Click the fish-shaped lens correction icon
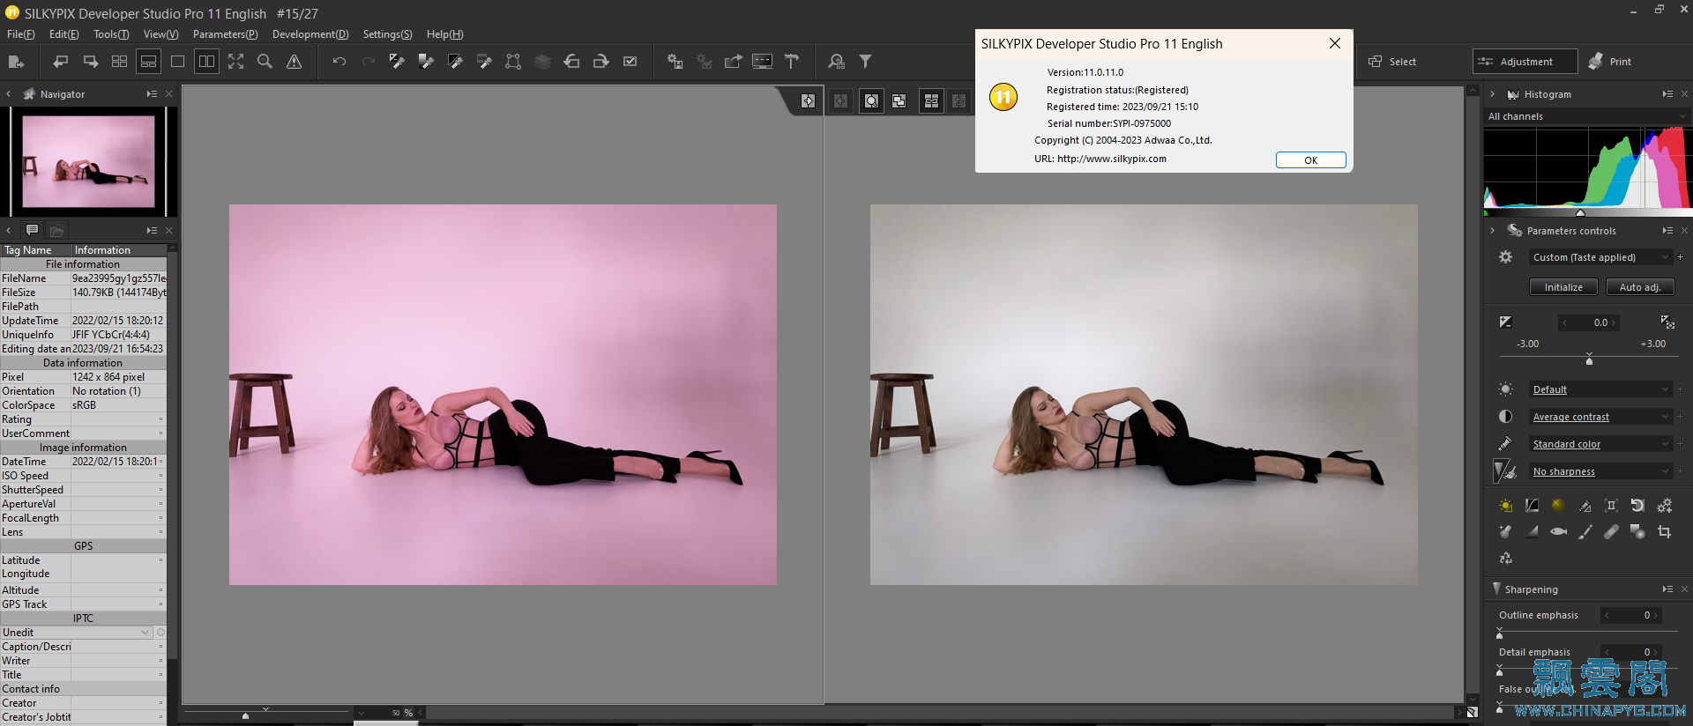The image size is (1693, 726). 1558,532
